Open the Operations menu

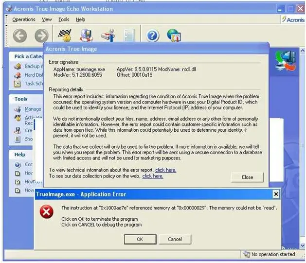pyautogui.click(x=24, y=19)
